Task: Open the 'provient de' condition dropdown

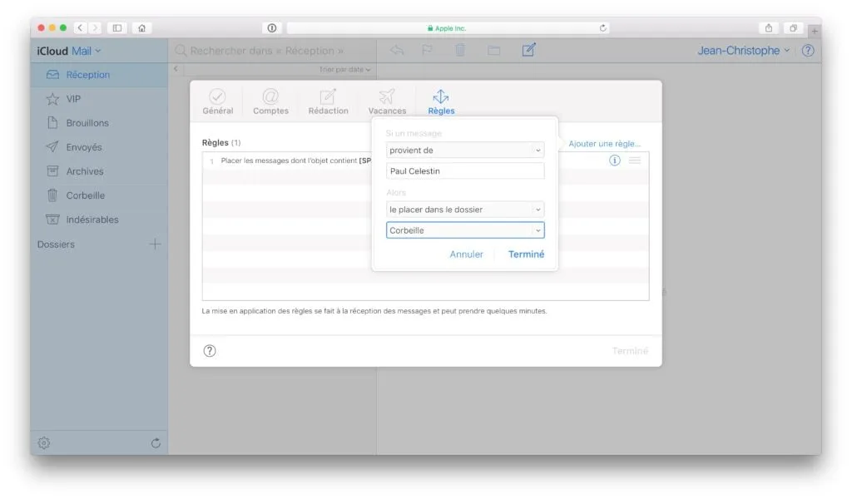Action: coord(464,150)
